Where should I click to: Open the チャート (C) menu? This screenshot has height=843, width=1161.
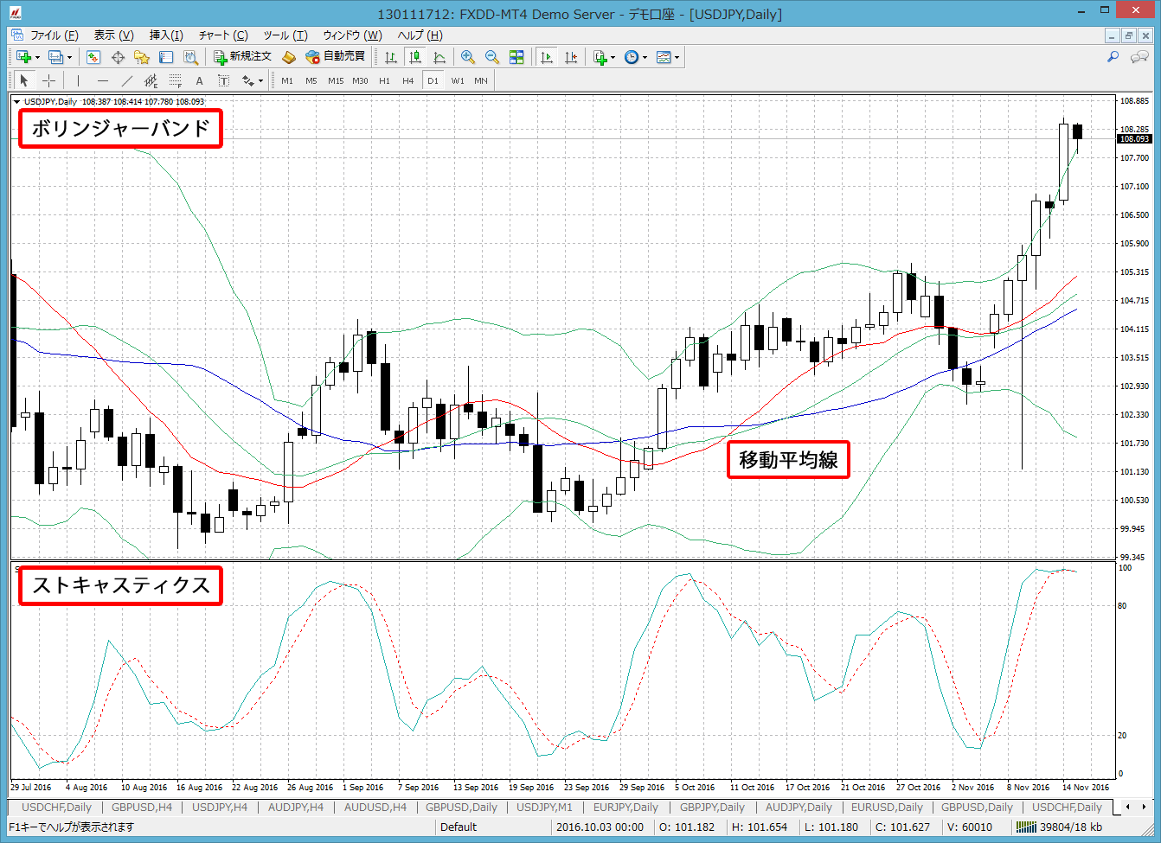tap(223, 35)
